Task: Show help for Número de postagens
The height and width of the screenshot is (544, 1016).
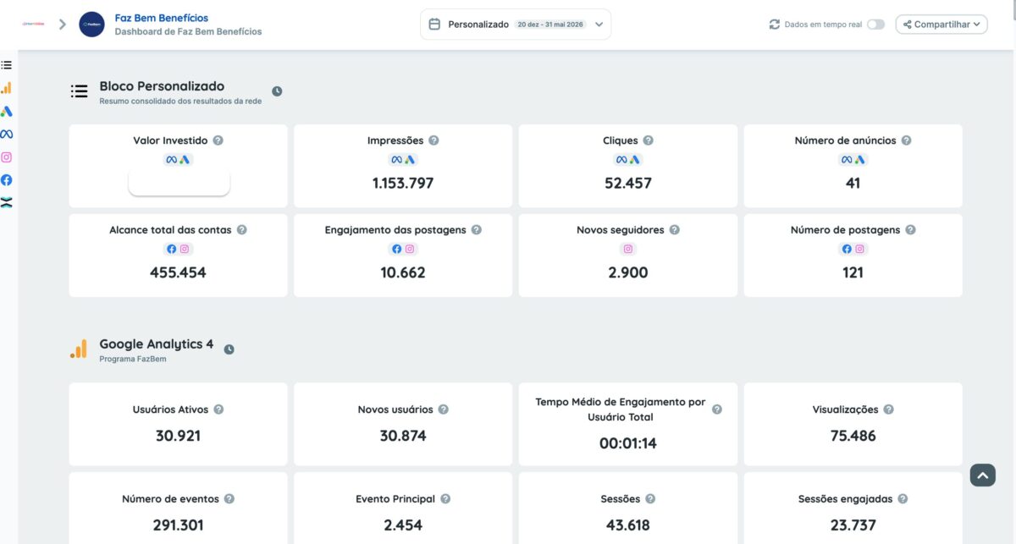Action: tap(909, 229)
